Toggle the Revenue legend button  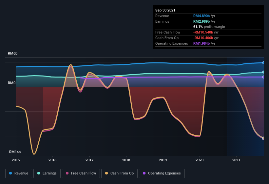click(19, 173)
